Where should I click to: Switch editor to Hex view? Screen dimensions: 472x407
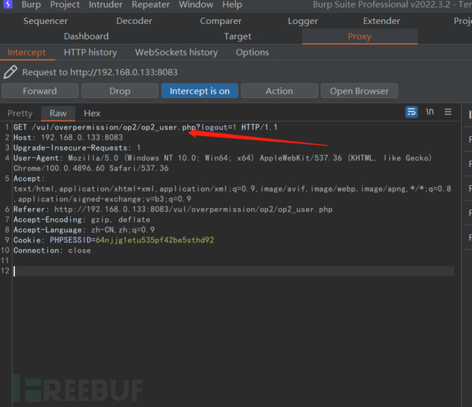coord(92,113)
